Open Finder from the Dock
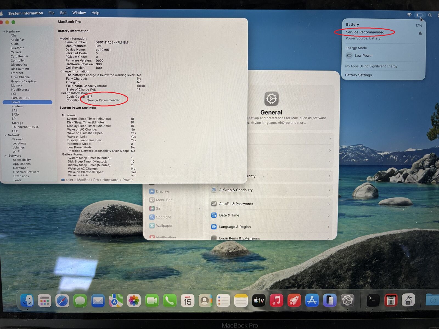This screenshot has height=329, width=439. click(27, 301)
